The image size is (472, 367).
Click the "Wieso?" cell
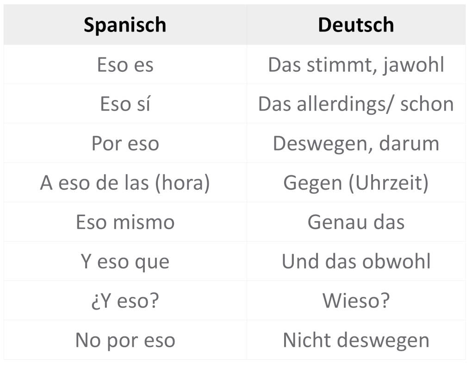[x=356, y=301]
